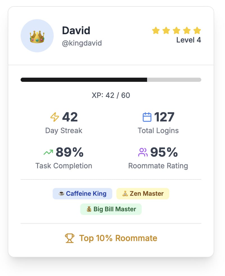Click the crown avatar picture

coord(37,36)
